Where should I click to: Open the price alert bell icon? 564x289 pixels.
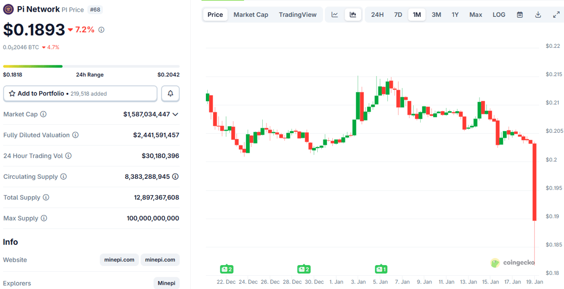pyautogui.click(x=170, y=93)
